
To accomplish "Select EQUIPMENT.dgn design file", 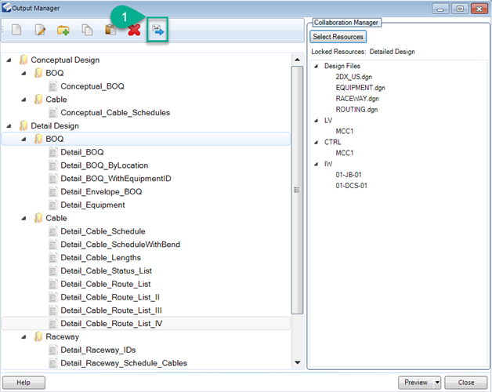I will tap(360, 88).
